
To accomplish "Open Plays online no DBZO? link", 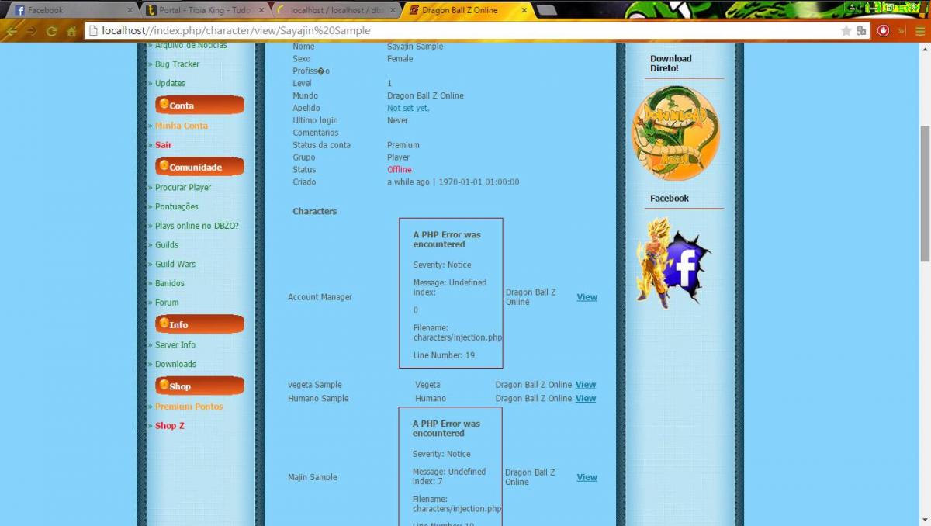I will tap(196, 226).
